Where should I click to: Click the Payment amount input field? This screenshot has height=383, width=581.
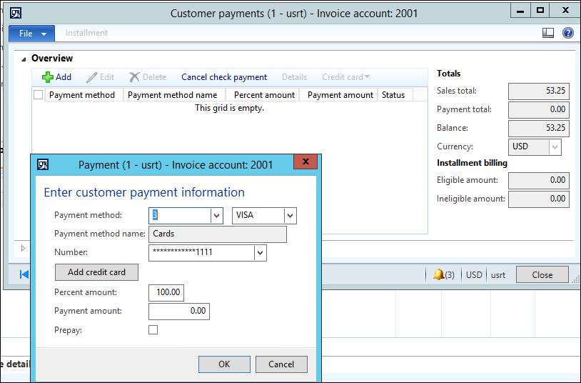click(x=178, y=312)
